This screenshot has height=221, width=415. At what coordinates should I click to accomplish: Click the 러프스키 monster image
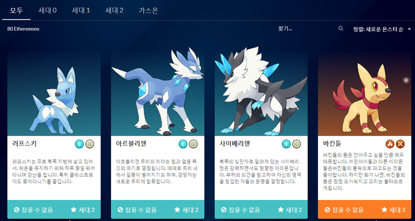pos(54,101)
